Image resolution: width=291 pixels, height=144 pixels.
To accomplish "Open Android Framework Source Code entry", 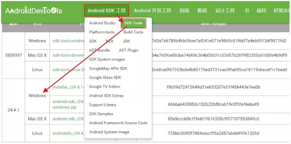I will pyautogui.click(x=118, y=123).
